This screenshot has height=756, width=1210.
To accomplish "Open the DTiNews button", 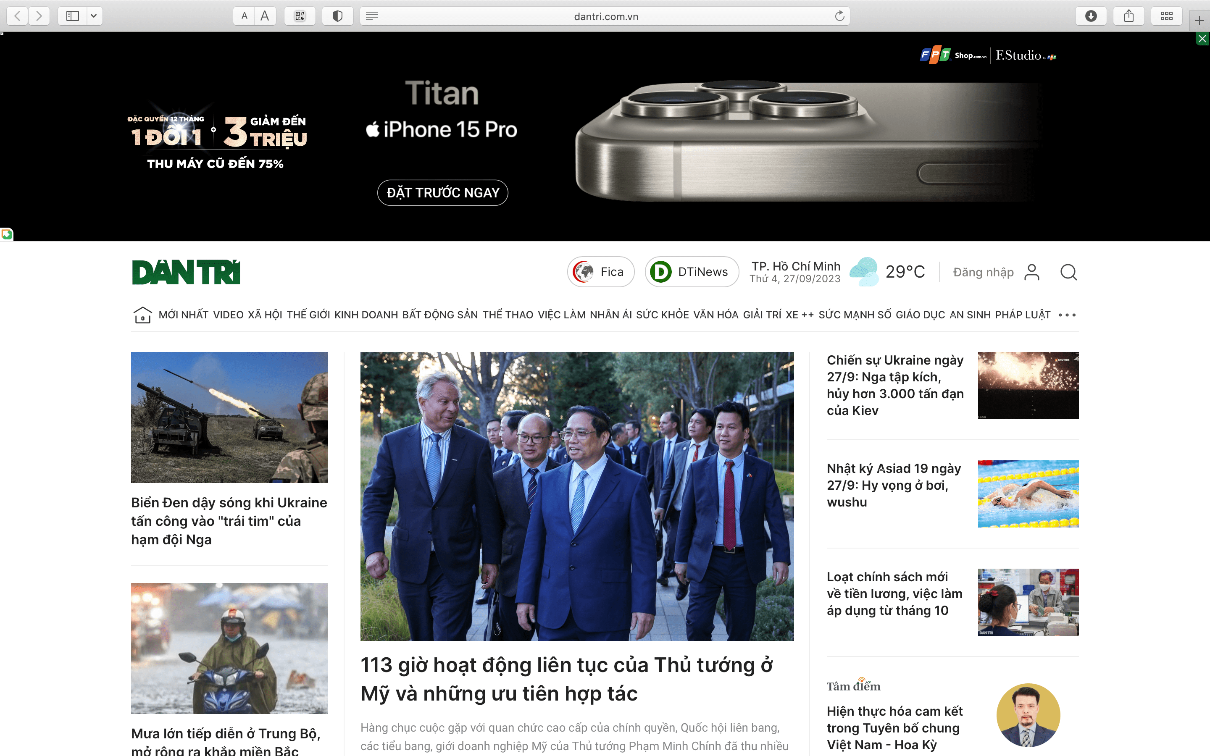I will pos(692,271).
